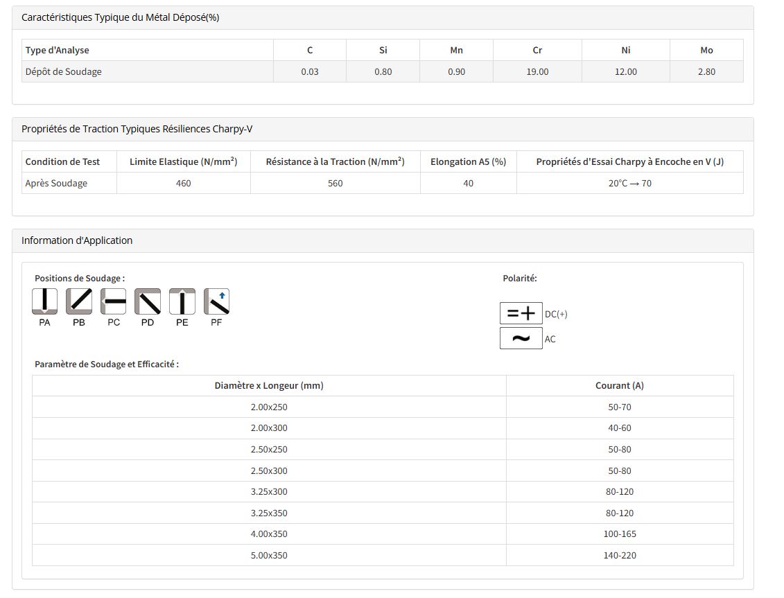This screenshot has height=598, width=784.
Task: Click the PB horizontal-vertical position icon
Action: [79, 301]
